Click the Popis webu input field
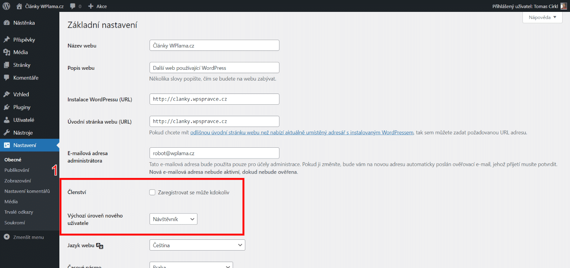Screen dimensions: 570x268 click(x=214, y=68)
